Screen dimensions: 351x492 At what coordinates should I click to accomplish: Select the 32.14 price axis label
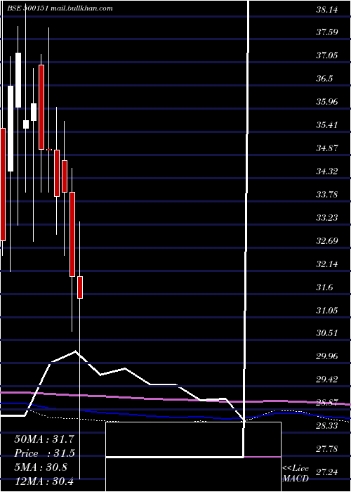pos(327,264)
